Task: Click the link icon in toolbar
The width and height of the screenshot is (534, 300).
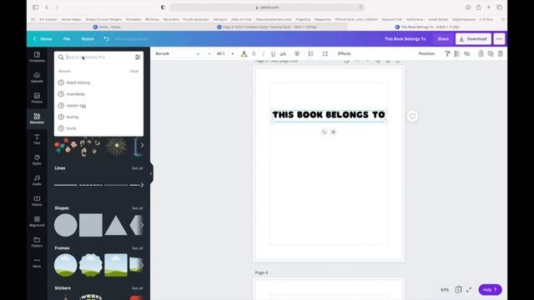Action: point(467,53)
